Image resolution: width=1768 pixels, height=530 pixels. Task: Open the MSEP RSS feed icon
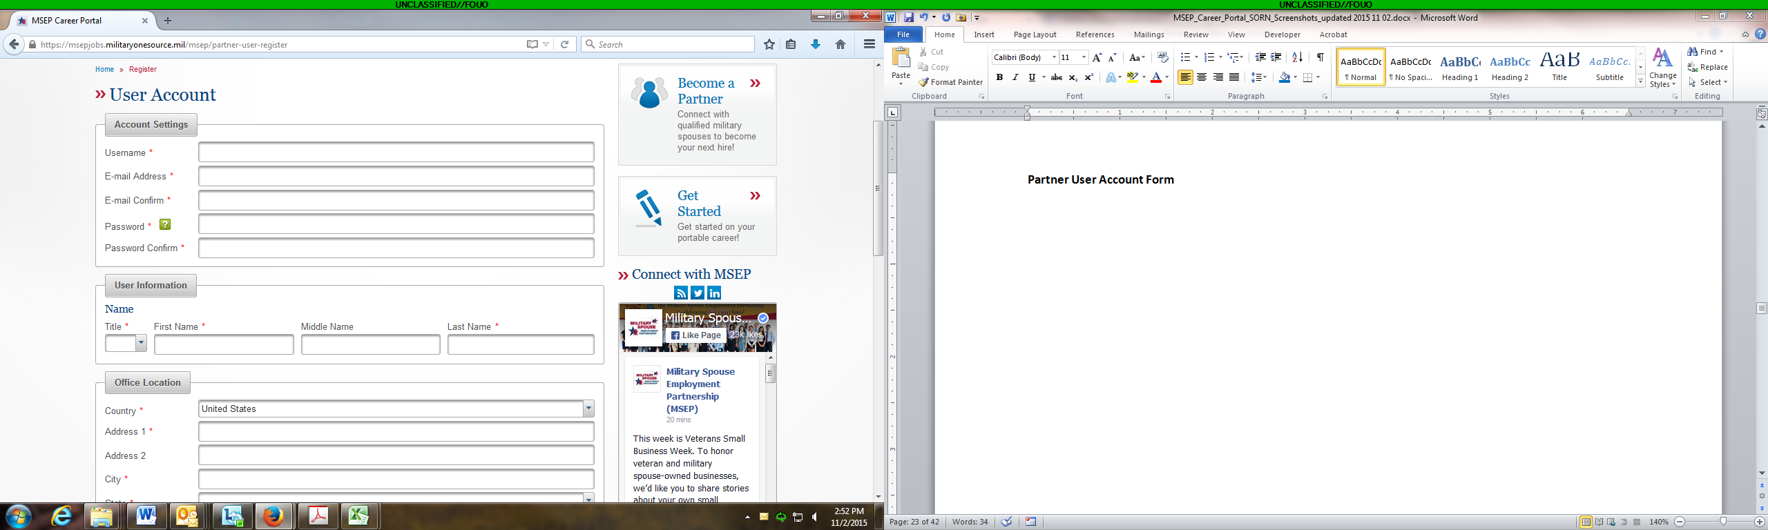click(681, 293)
